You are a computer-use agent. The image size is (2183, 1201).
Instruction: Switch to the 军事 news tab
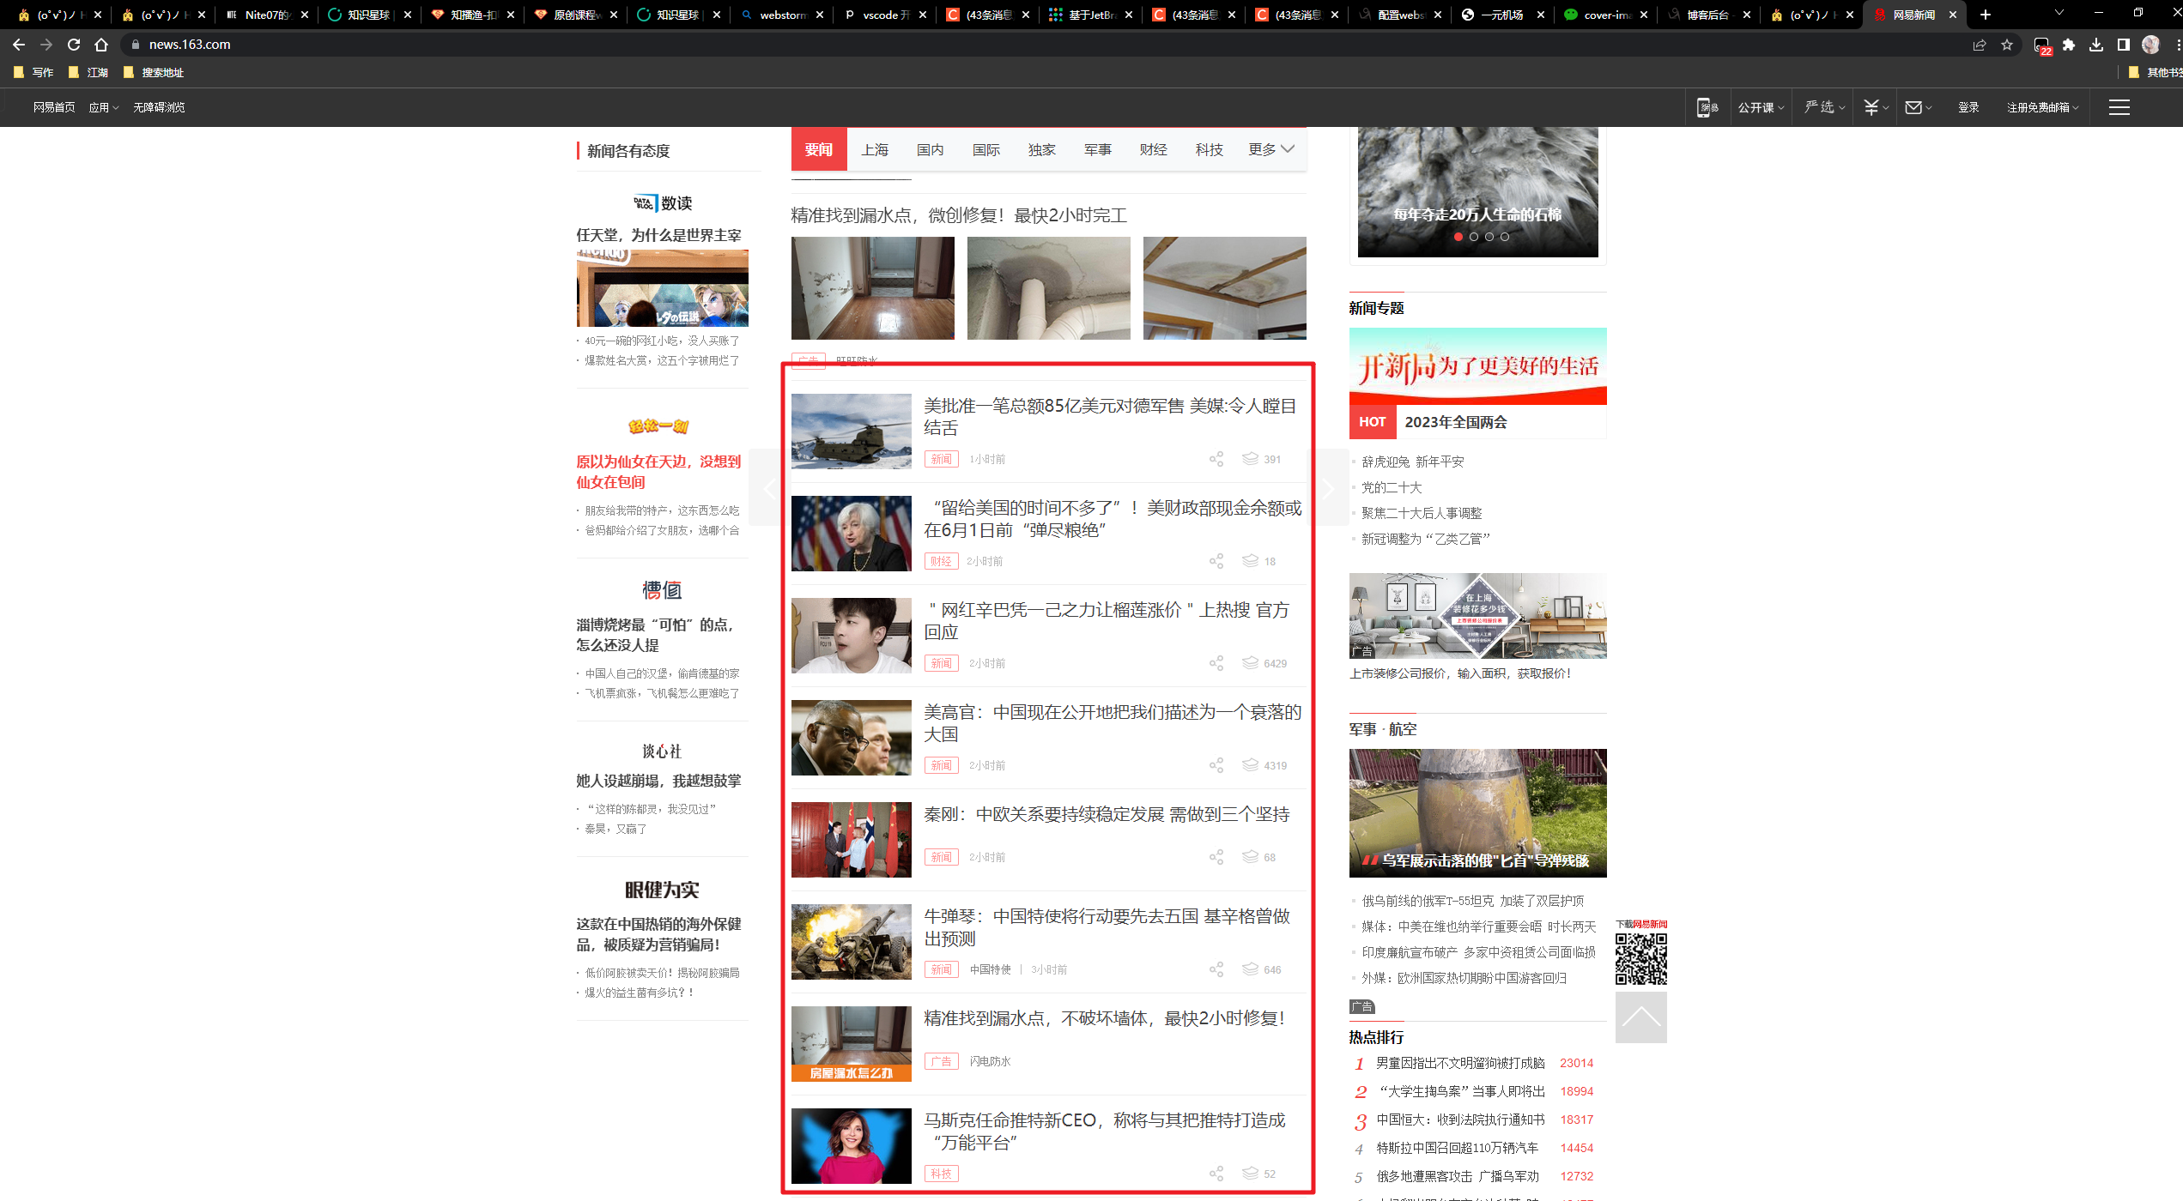(1097, 148)
